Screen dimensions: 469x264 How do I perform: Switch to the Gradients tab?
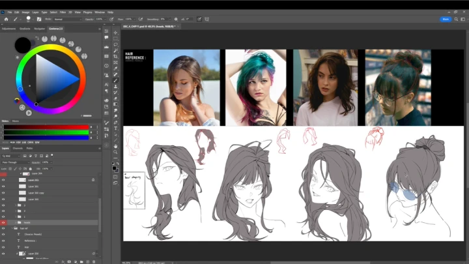pos(25,29)
